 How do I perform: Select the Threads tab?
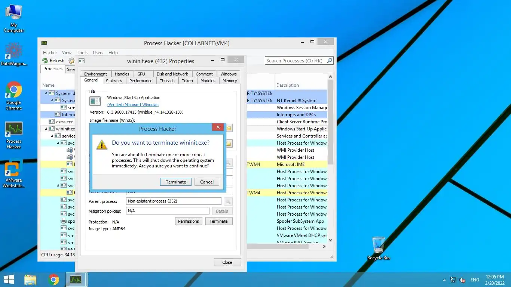pyautogui.click(x=167, y=81)
